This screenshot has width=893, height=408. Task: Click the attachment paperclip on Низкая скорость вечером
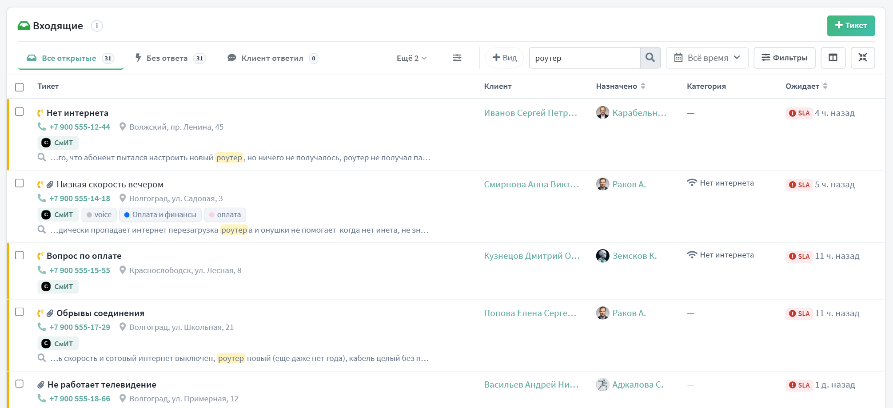[50, 184]
